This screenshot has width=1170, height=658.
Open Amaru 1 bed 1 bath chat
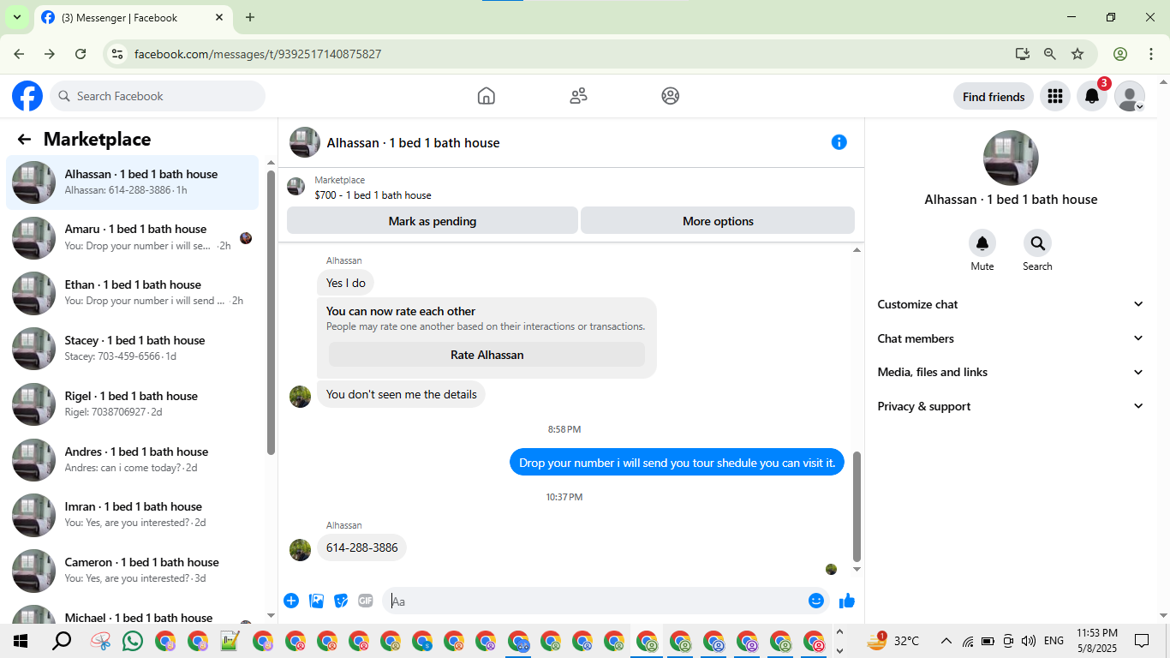click(x=132, y=237)
